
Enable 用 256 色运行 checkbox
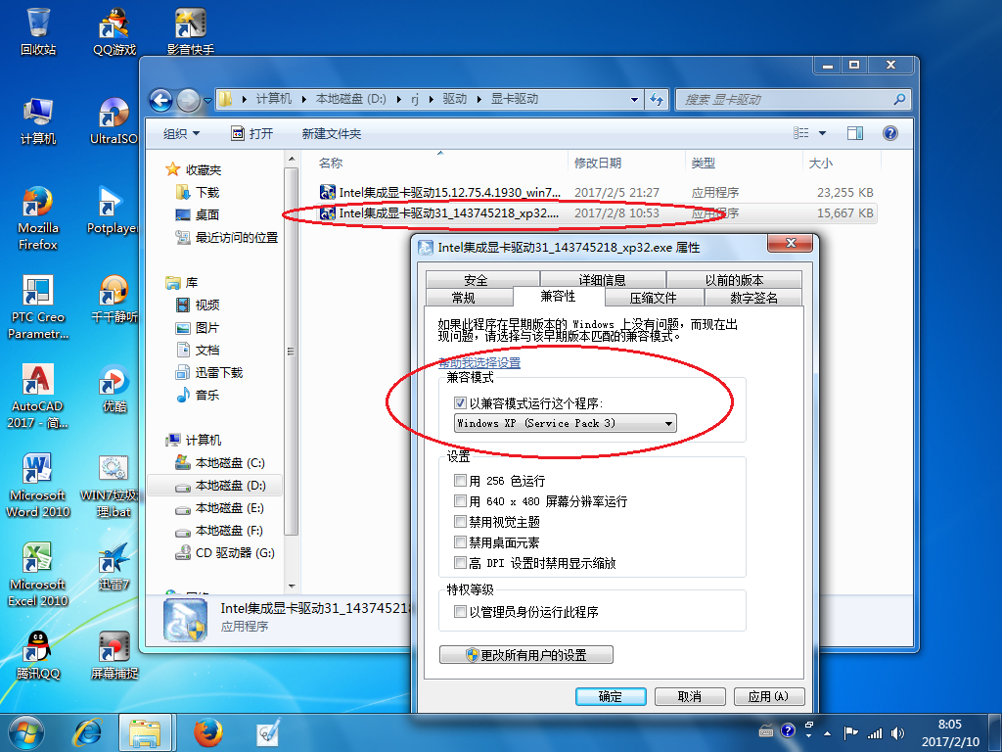[460, 480]
